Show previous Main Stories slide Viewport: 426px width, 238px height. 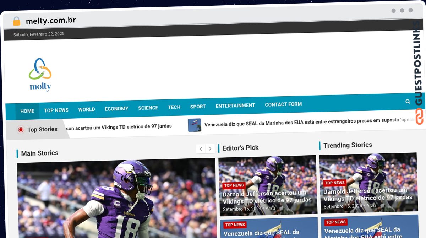click(x=201, y=149)
